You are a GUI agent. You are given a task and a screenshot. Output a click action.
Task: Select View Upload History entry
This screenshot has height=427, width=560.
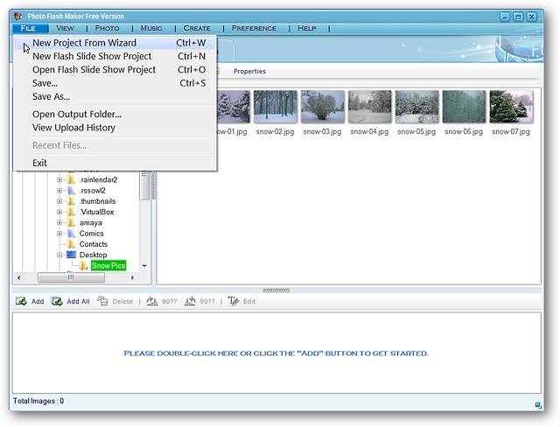pyautogui.click(x=115, y=128)
